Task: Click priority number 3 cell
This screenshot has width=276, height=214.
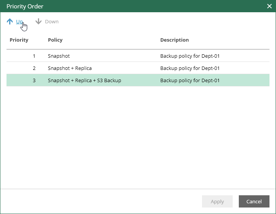Action: pos(34,81)
